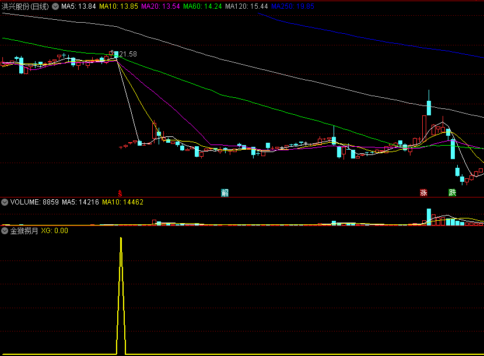The width and height of the screenshot is (484, 356).
Task: Expand the main chart indicator dropdown arrow
Action: (55, 6)
